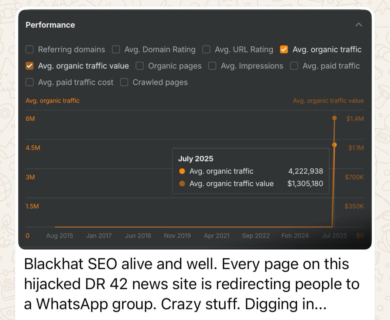390x320 pixels.
Task: Click the Performance panel title
Action: 50,25
